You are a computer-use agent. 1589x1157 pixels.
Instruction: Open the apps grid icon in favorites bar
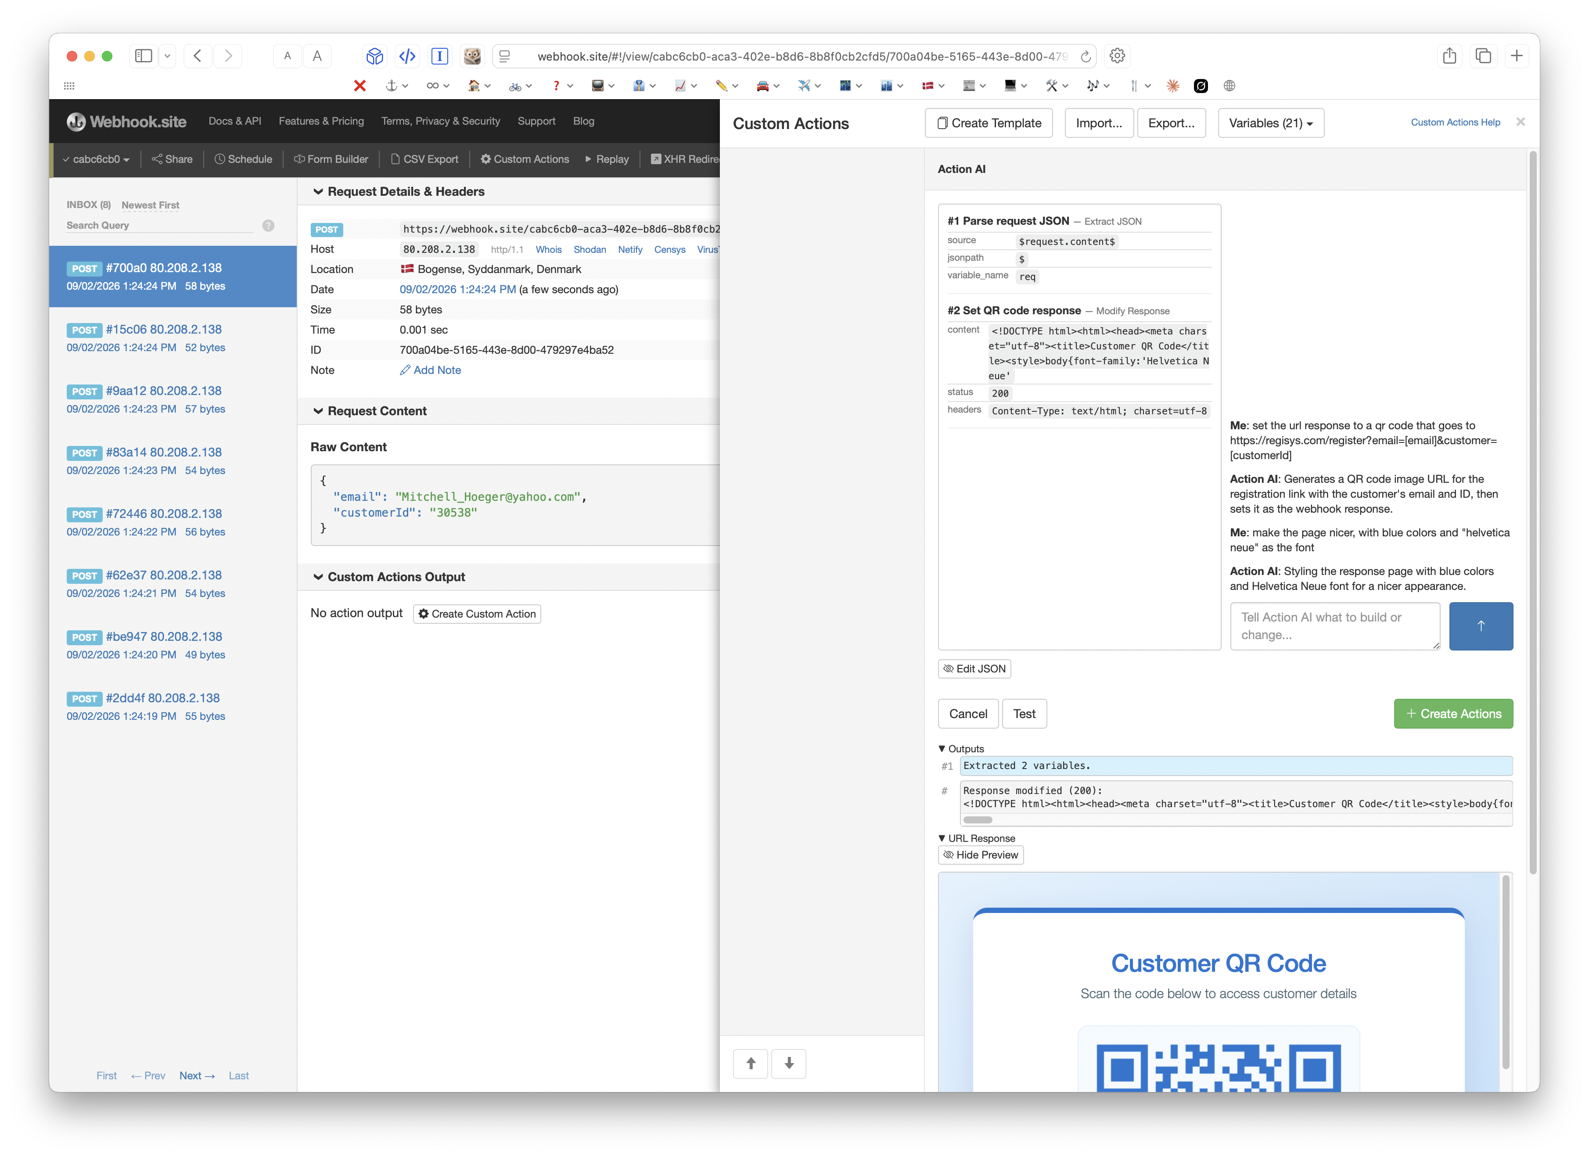click(x=68, y=86)
